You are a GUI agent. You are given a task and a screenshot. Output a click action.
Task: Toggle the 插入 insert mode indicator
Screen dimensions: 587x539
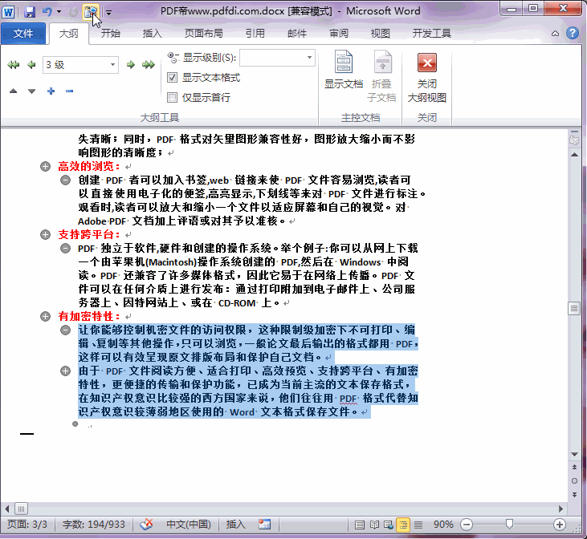click(235, 525)
